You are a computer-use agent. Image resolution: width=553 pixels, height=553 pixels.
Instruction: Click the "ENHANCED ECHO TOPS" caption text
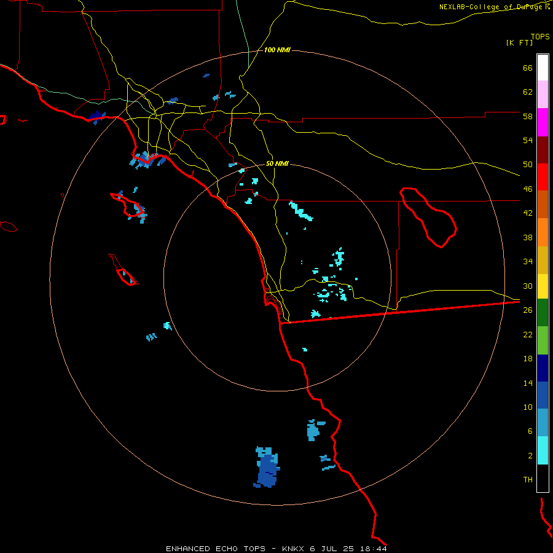point(216,549)
